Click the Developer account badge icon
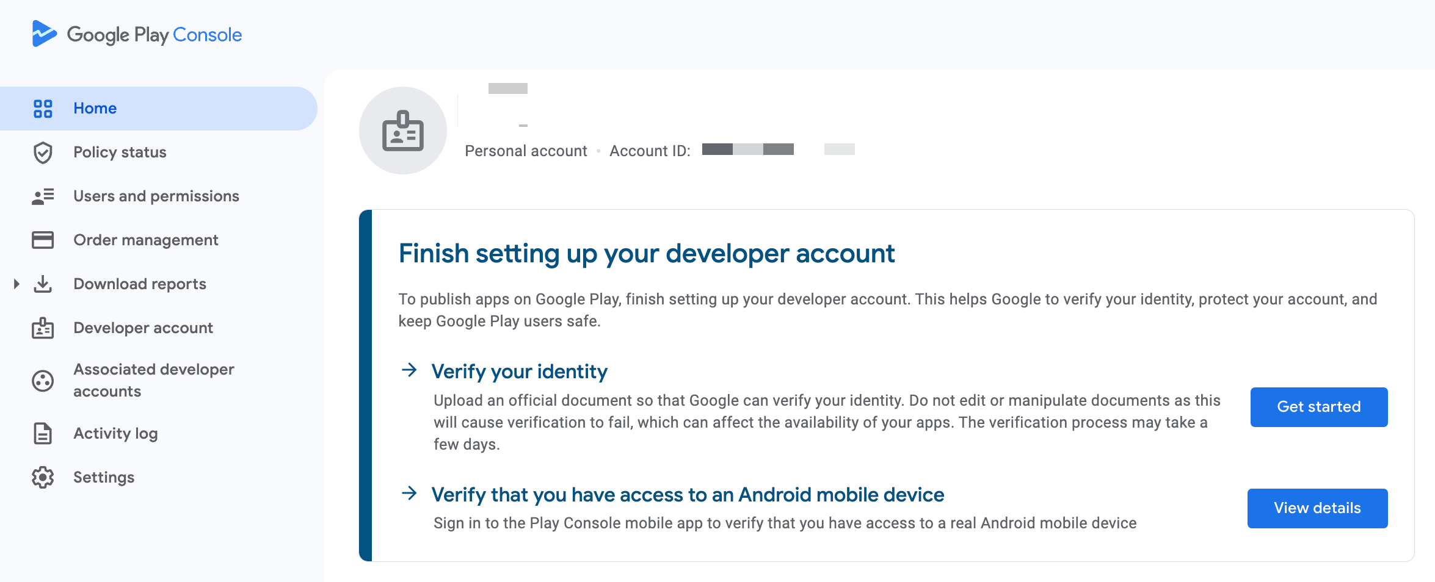1435x582 pixels. pos(43,328)
